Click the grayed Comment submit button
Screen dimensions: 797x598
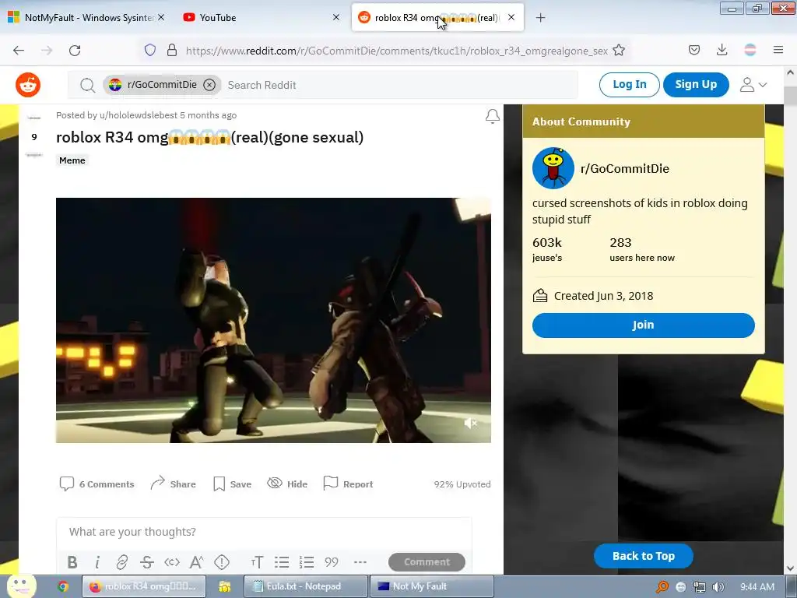point(427,562)
